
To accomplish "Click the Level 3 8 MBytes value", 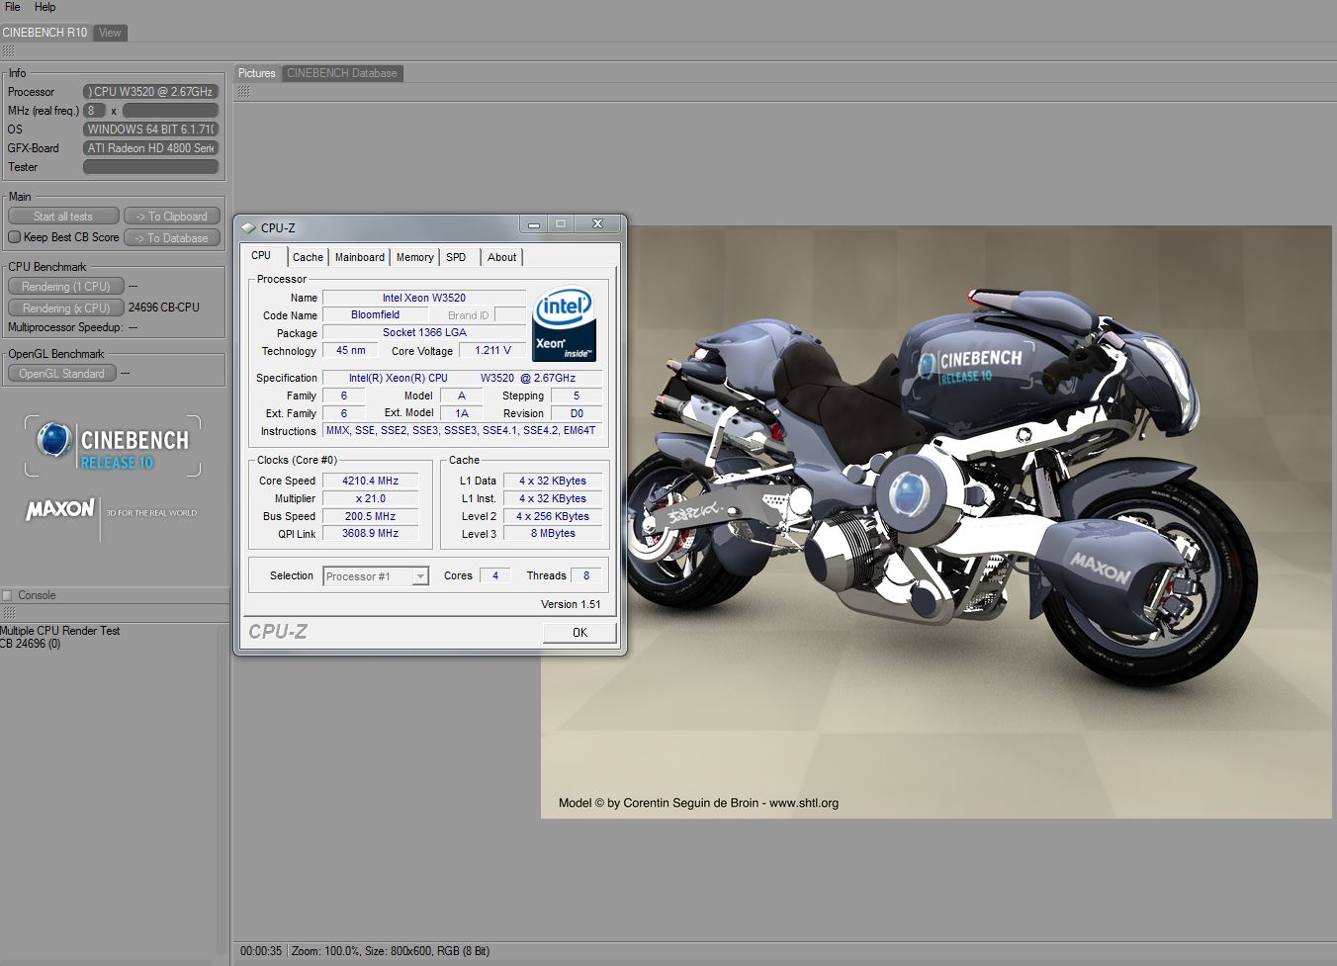I will click(553, 533).
